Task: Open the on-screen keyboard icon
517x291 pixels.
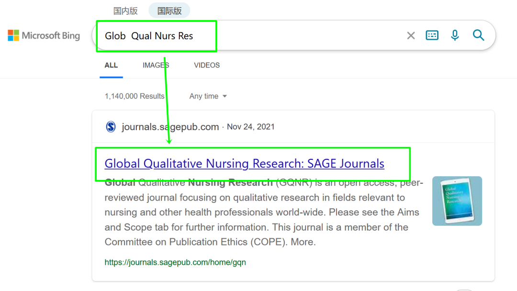Action: tap(432, 35)
